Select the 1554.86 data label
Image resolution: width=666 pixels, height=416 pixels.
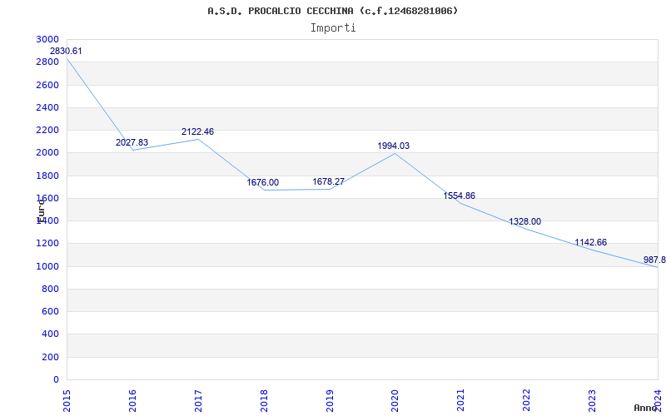coord(460,196)
